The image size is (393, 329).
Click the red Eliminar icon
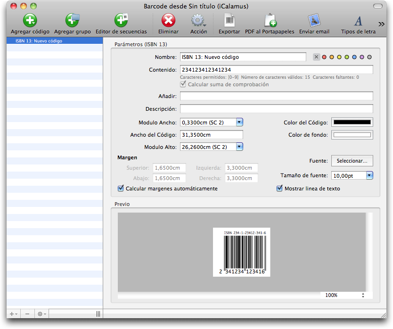168,20
